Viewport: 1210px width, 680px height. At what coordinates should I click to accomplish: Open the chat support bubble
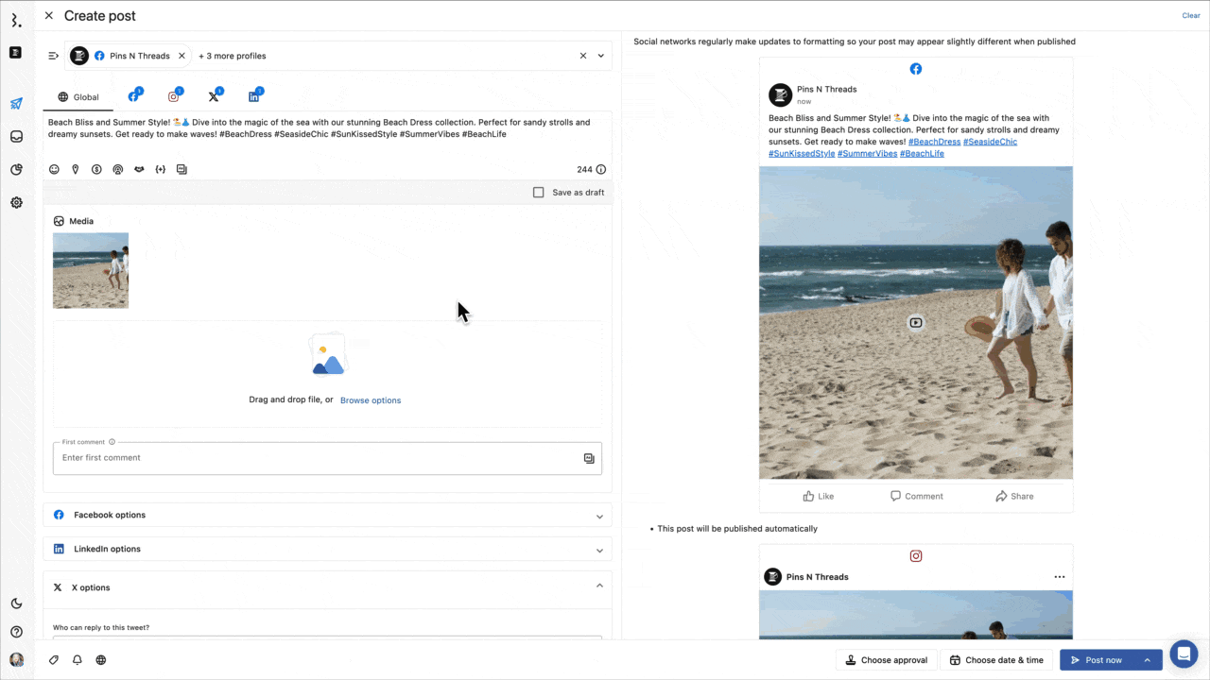pyautogui.click(x=1184, y=654)
